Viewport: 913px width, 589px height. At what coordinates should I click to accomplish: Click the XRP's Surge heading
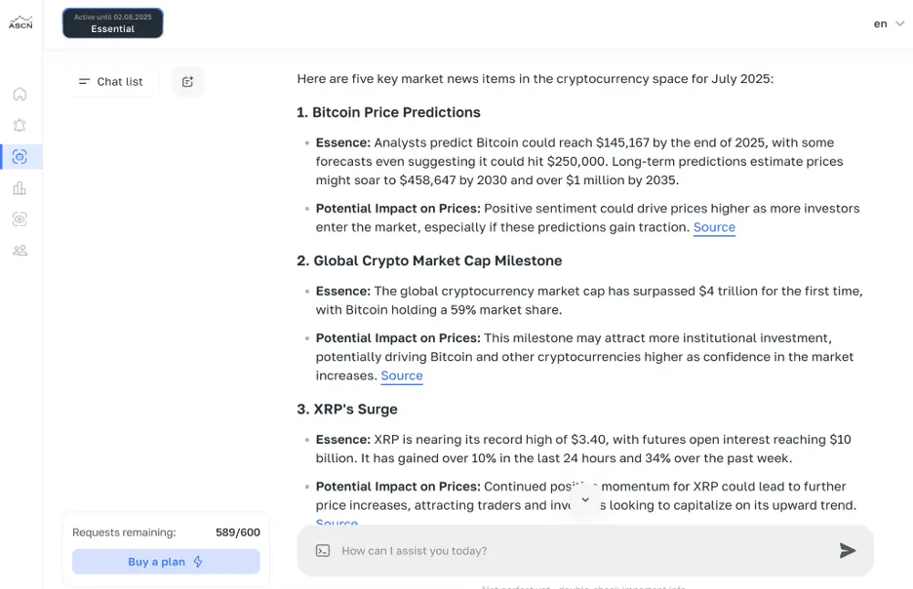347,410
